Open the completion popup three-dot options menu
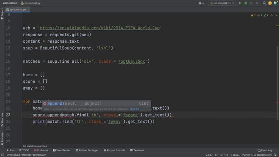 (x=149, y=109)
